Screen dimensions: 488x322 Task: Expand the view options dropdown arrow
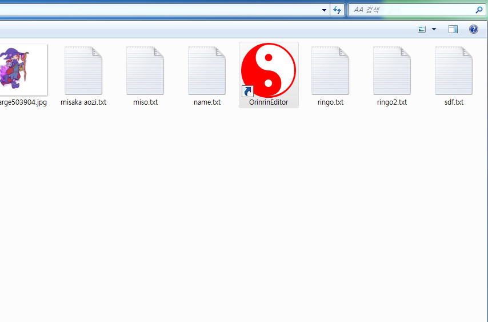point(434,29)
